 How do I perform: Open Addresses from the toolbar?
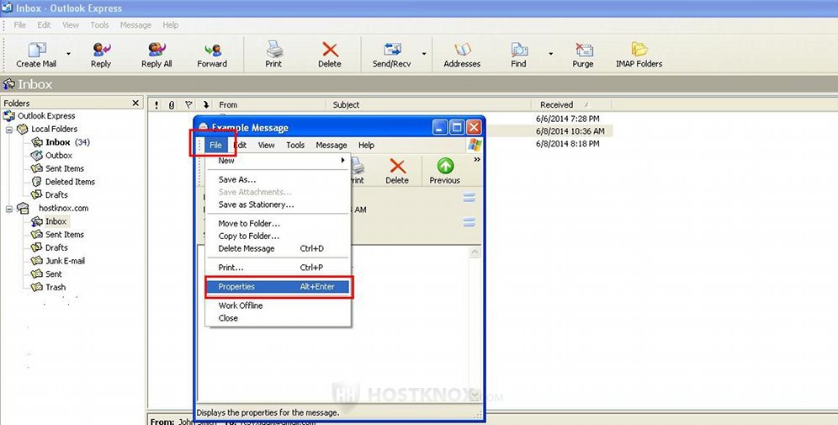click(462, 55)
